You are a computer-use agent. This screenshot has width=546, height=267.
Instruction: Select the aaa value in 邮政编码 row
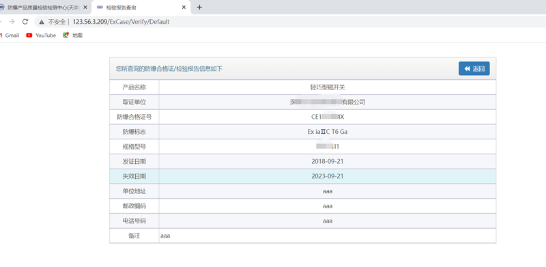(328, 206)
